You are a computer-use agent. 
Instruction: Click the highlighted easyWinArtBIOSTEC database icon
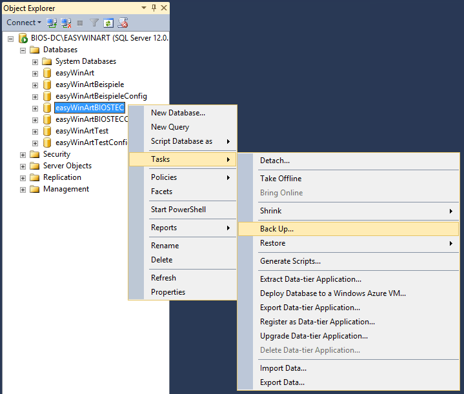click(46, 108)
